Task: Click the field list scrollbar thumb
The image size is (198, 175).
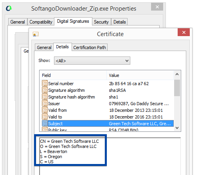Action: coord(177,88)
